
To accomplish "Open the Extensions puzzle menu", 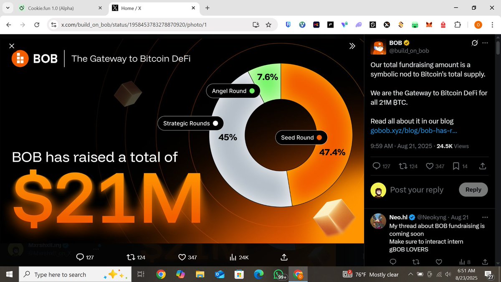I will pos(458,25).
